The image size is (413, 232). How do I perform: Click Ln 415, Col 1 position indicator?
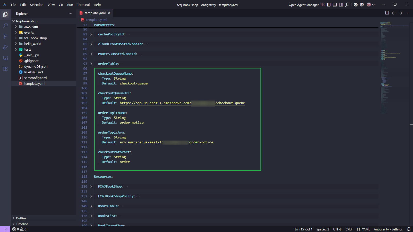point(303,229)
